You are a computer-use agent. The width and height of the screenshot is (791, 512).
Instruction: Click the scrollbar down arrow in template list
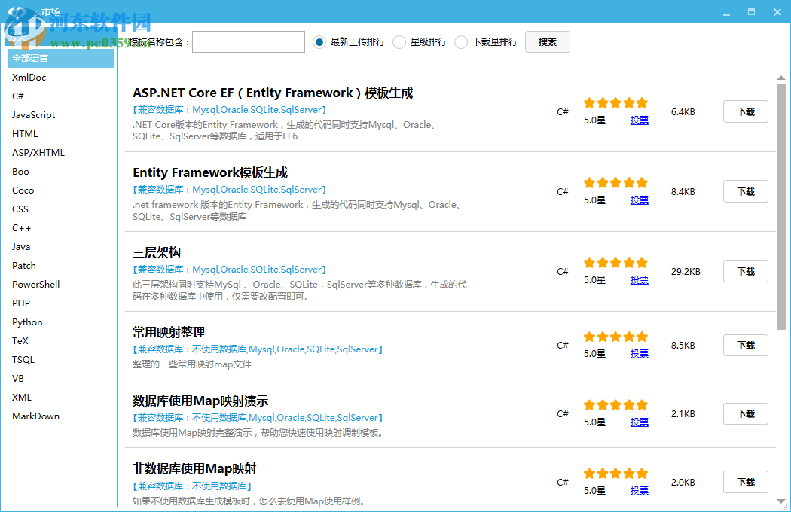781,501
